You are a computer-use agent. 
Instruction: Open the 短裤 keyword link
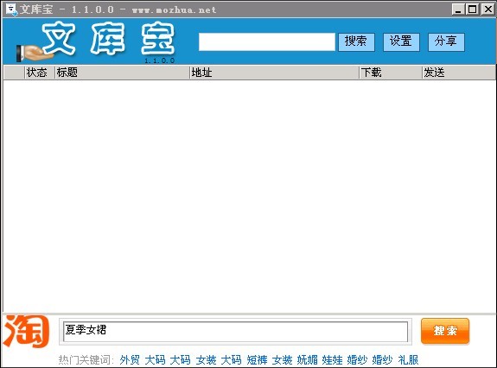click(257, 359)
